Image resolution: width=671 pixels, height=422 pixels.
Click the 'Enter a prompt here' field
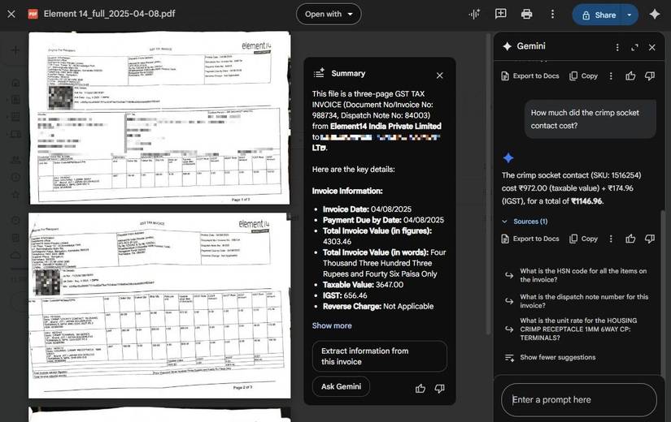click(x=577, y=399)
